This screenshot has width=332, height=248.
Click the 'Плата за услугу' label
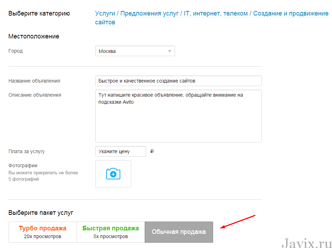click(x=27, y=151)
